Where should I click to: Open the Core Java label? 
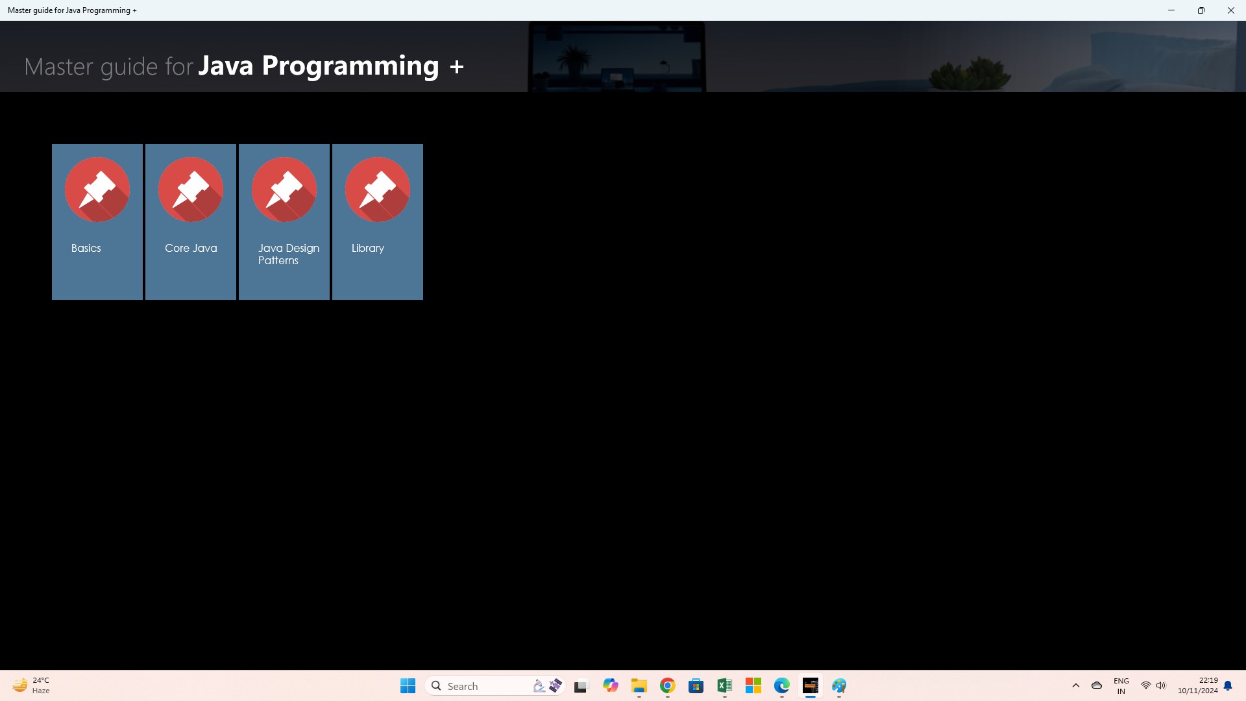point(191,248)
